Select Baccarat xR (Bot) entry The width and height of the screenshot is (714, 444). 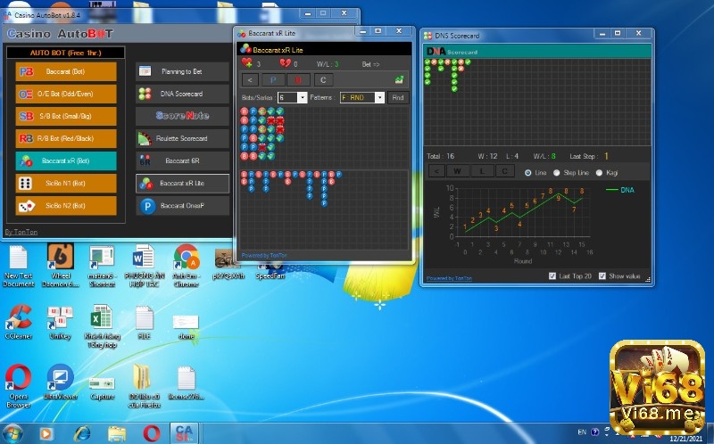[x=66, y=160]
